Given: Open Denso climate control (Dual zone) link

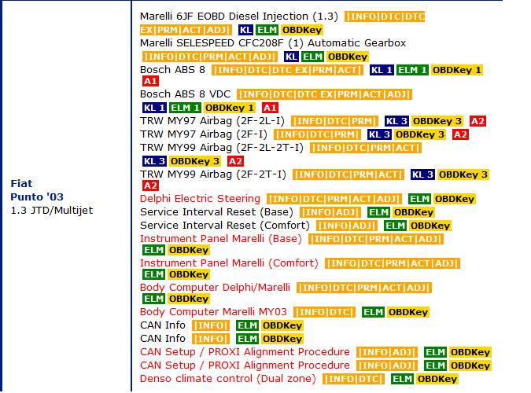Looking at the screenshot, I should (x=227, y=379).
